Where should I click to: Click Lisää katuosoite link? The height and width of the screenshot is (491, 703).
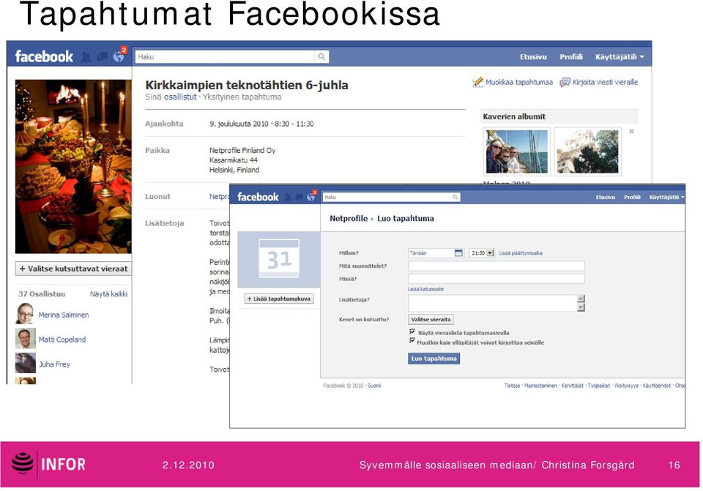click(x=425, y=289)
